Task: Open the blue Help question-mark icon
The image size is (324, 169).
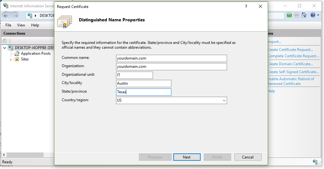Action: 313,15
